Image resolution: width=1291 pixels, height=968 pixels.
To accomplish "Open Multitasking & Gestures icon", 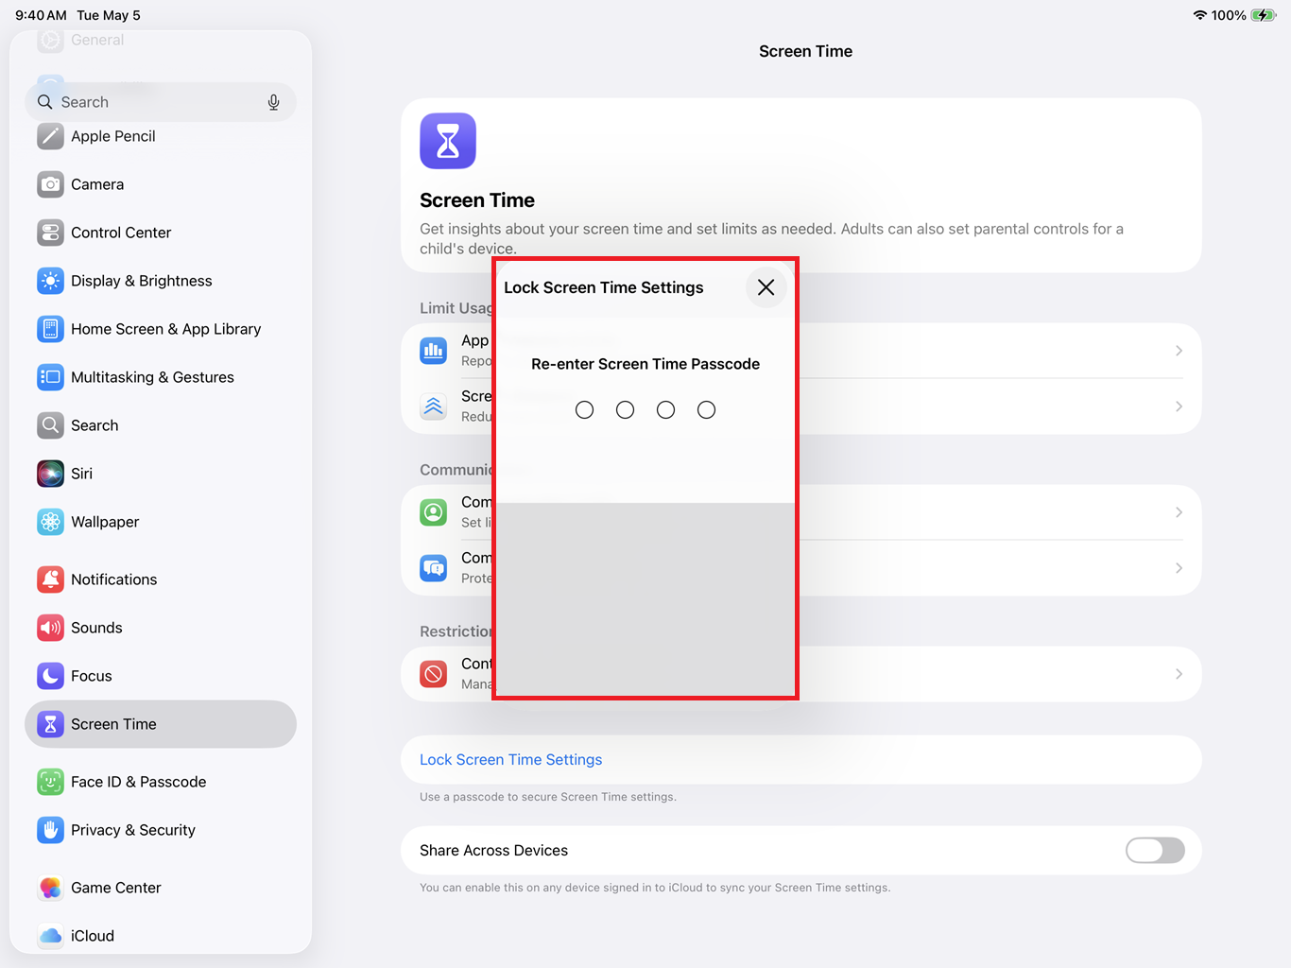I will (x=50, y=377).
